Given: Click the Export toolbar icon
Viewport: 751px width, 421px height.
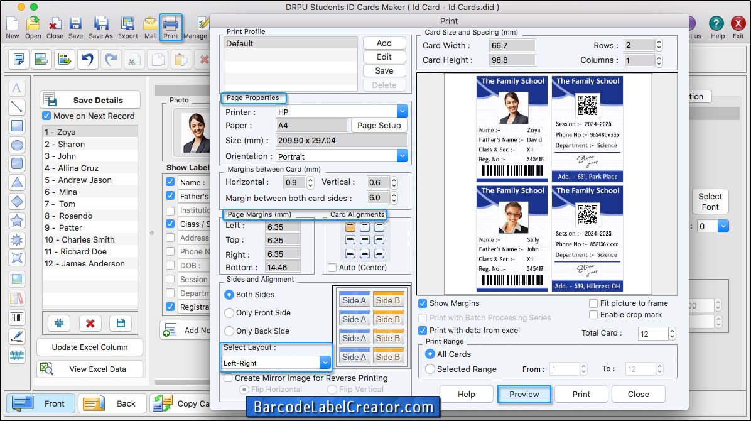Looking at the screenshot, I should (x=128, y=27).
